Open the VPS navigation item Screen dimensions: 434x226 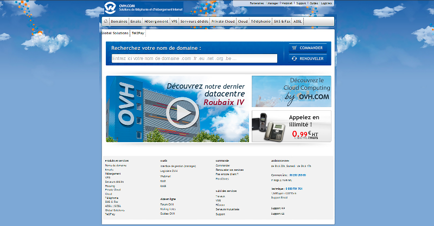pos(174,21)
